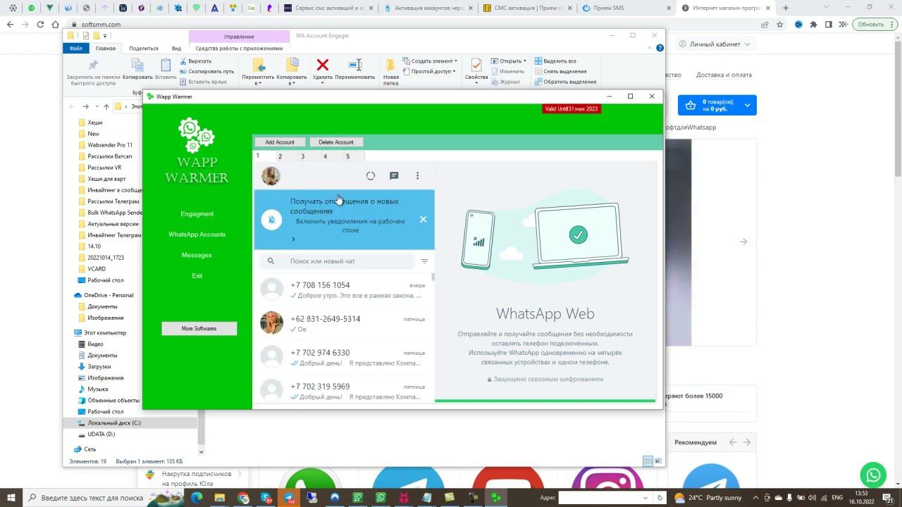The height and width of the screenshot is (507, 902).
Task: Click the WhatsApp status circle icon
Action: point(371,176)
